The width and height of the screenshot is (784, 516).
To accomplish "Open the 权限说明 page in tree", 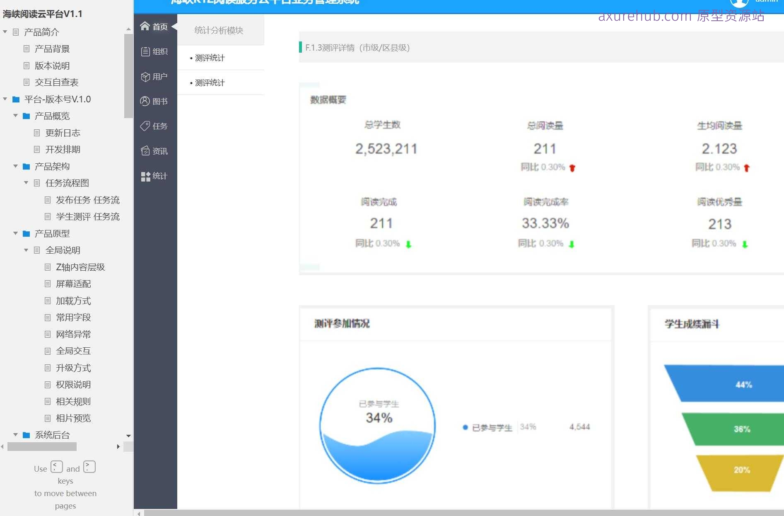I will coord(73,385).
